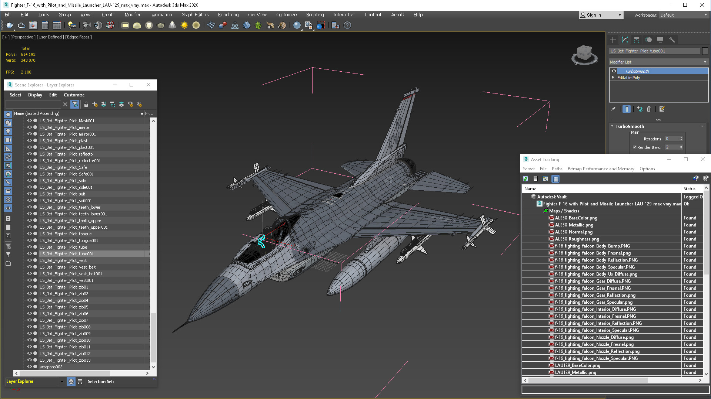Click the Configure Modifier Sets icon
The width and height of the screenshot is (711, 399).
click(662, 109)
